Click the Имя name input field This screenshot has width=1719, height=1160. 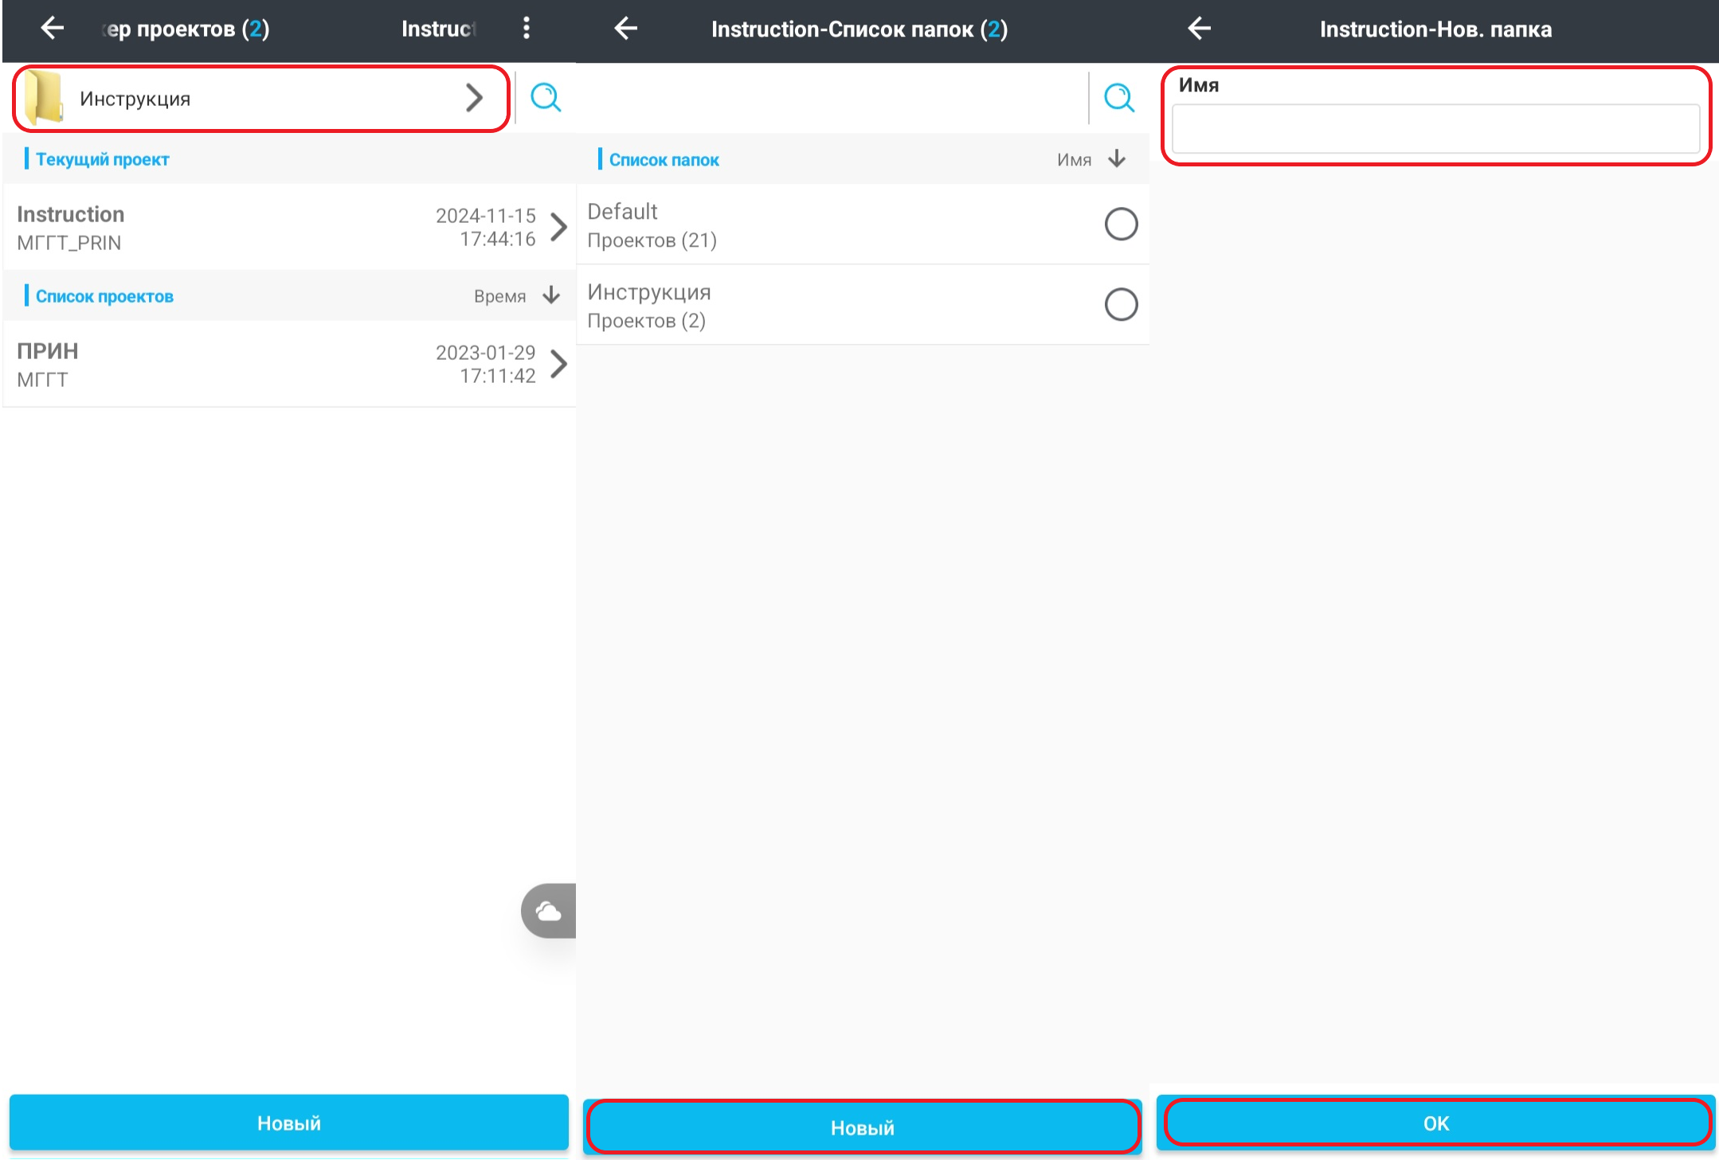(x=1435, y=129)
